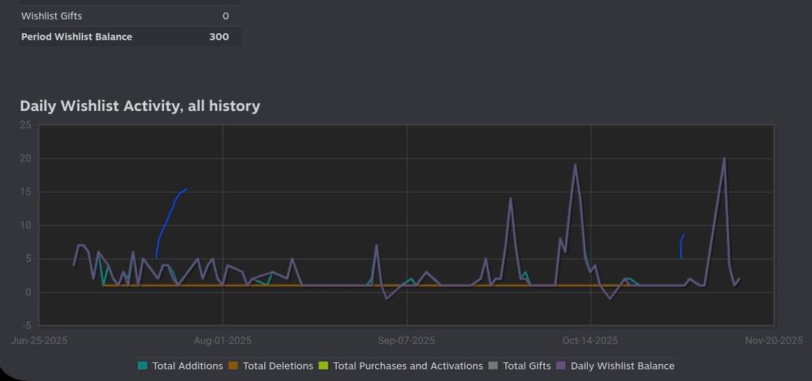Click the gray Total Gifts legend swatch
Viewport: 812px width, 381px height.
(x=493, y=366)
